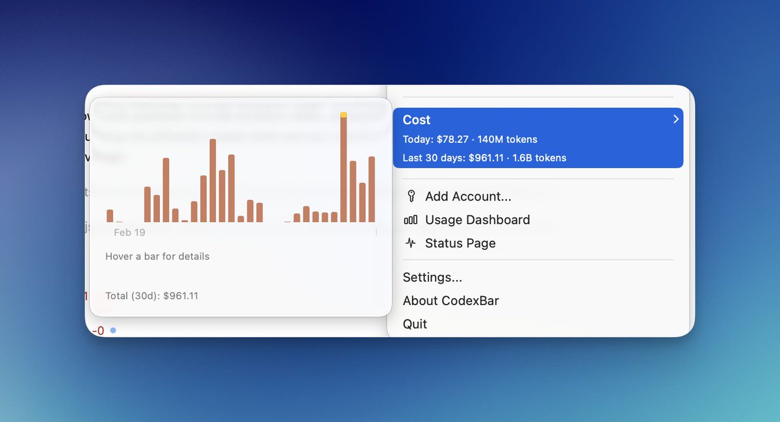Click the first bar above 'Feb 19' label
Screen dimensions: 780x422
[110, 216]
